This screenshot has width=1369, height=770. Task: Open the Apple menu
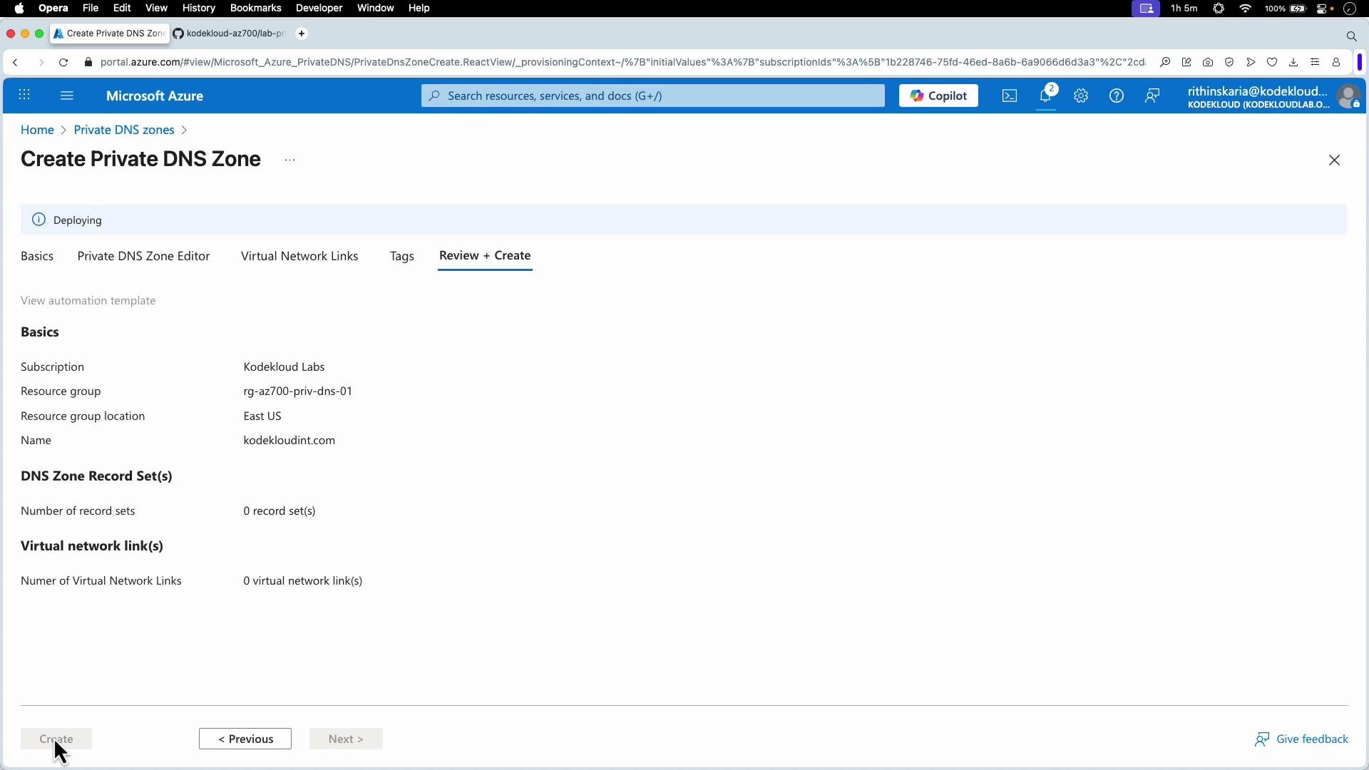[x=19, y=8]
